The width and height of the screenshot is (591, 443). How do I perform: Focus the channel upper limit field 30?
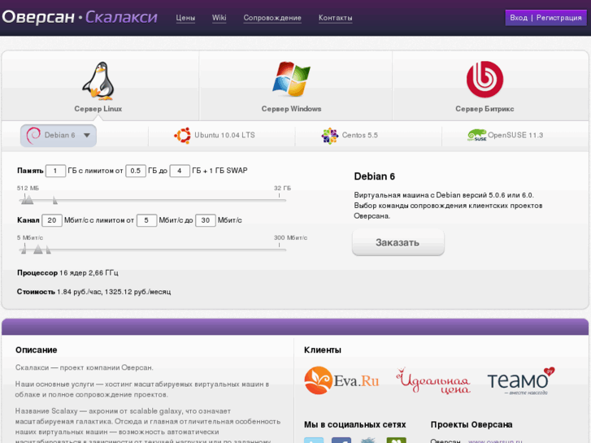[x=206, y=220]
